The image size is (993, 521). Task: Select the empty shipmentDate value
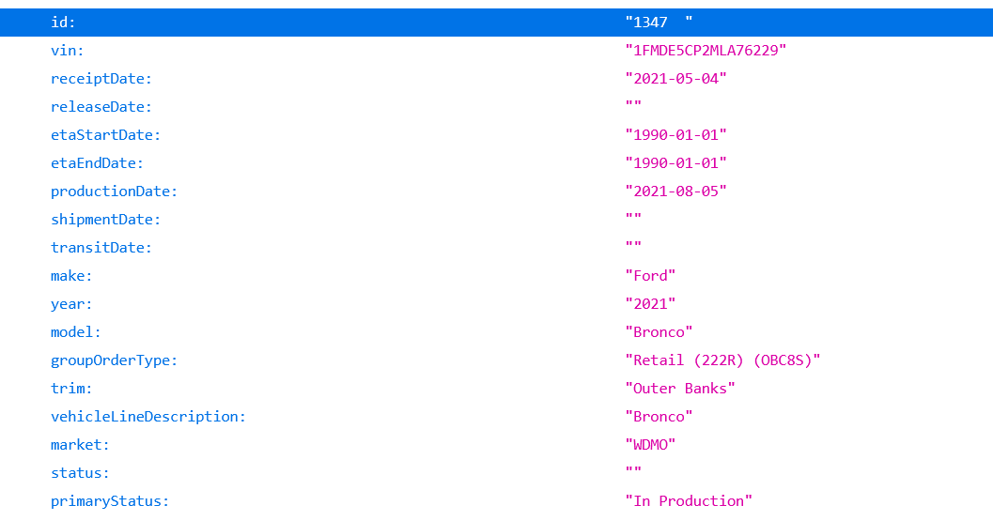pyautogui.click(x=633, y=217)
